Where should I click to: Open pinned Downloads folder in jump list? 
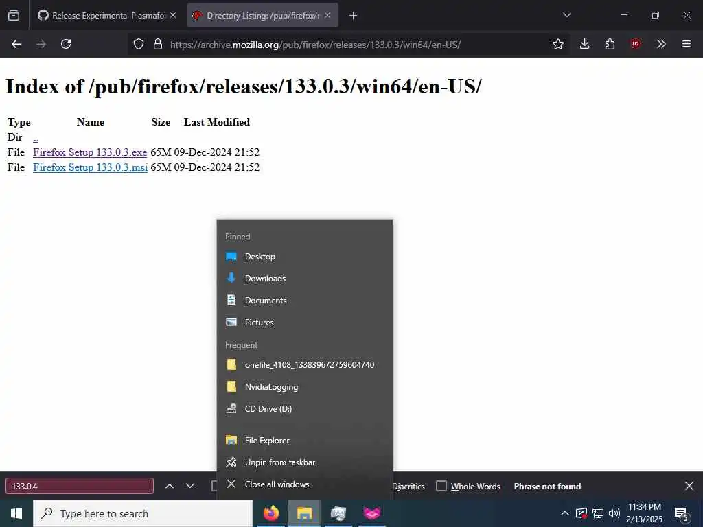coord(305,279)
